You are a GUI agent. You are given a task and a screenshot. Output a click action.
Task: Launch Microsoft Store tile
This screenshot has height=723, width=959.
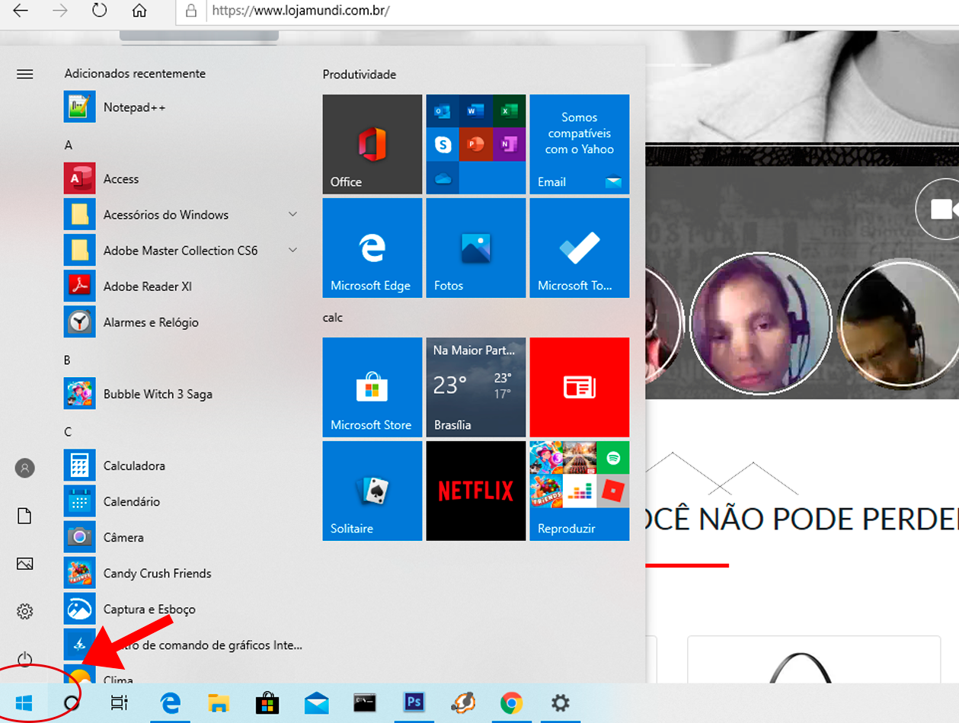tap(372, 387)
